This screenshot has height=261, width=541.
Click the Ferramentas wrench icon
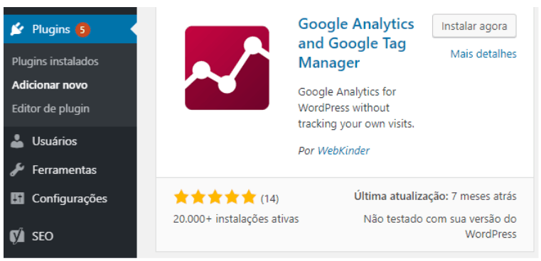click(17, 170)
